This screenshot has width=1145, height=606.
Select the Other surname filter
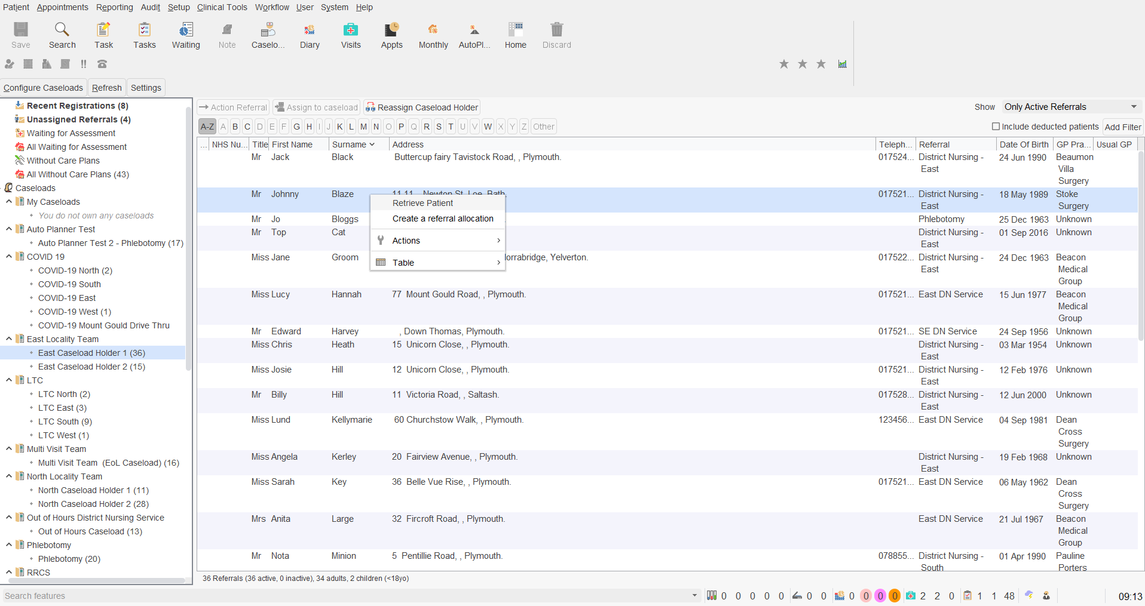click(x=544, y=127)
